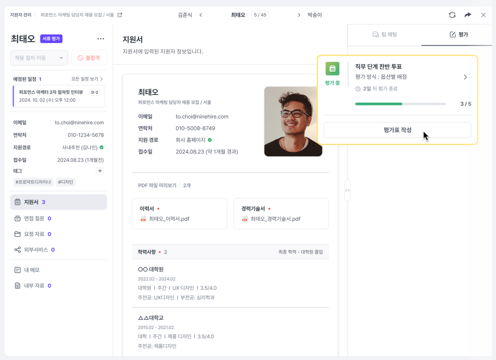Click #프로덕트디자이너 tag

(x=33, y=182)
